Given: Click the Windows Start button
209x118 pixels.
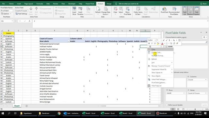Looking at the screenshot, I should (3, 113).
